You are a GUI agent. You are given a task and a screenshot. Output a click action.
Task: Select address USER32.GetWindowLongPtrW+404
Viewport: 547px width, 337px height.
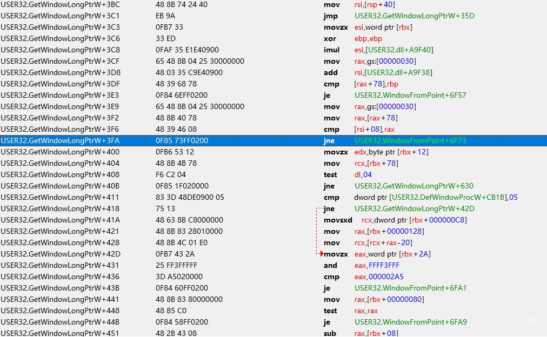(x=60, y=163)
